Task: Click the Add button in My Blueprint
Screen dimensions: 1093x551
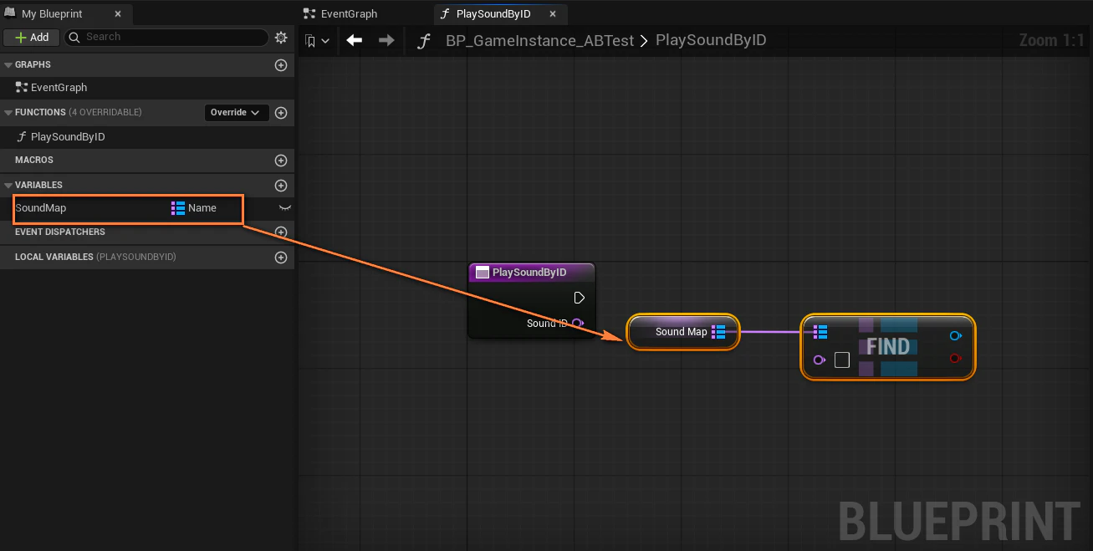Action: click(x=32, y=38)
